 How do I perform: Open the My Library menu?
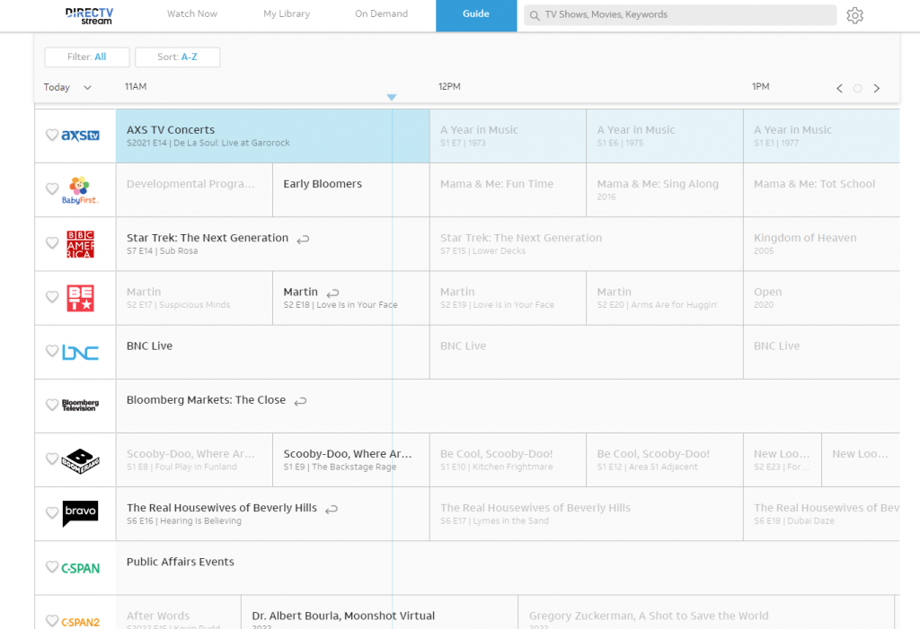[286, 14]
